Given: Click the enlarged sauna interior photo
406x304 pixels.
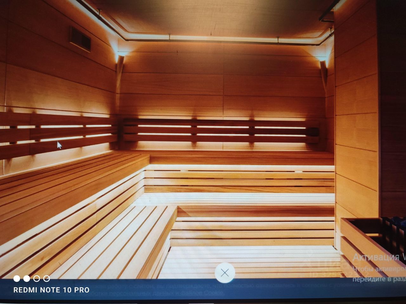Looking at the screenshot, I should pos(203,139).
